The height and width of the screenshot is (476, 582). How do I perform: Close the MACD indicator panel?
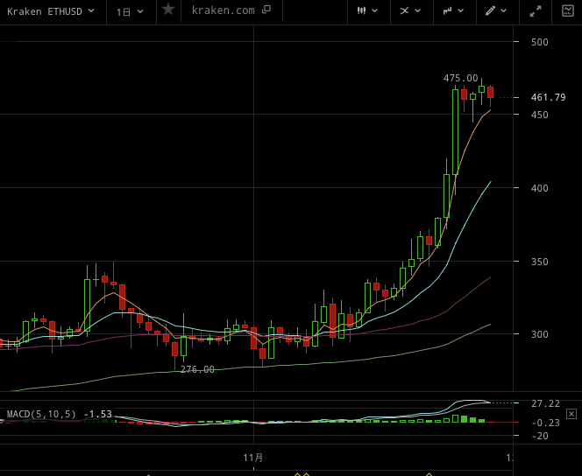click(x=571, y=414)
